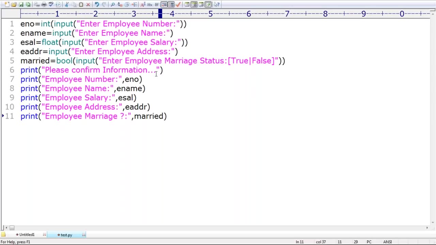
Task: Create a new document from the toolbar
Action: coord(7,4)
